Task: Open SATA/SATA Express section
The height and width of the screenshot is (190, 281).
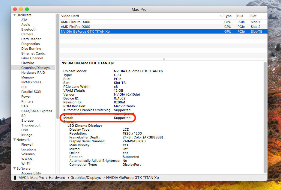Action: [37, 111]
